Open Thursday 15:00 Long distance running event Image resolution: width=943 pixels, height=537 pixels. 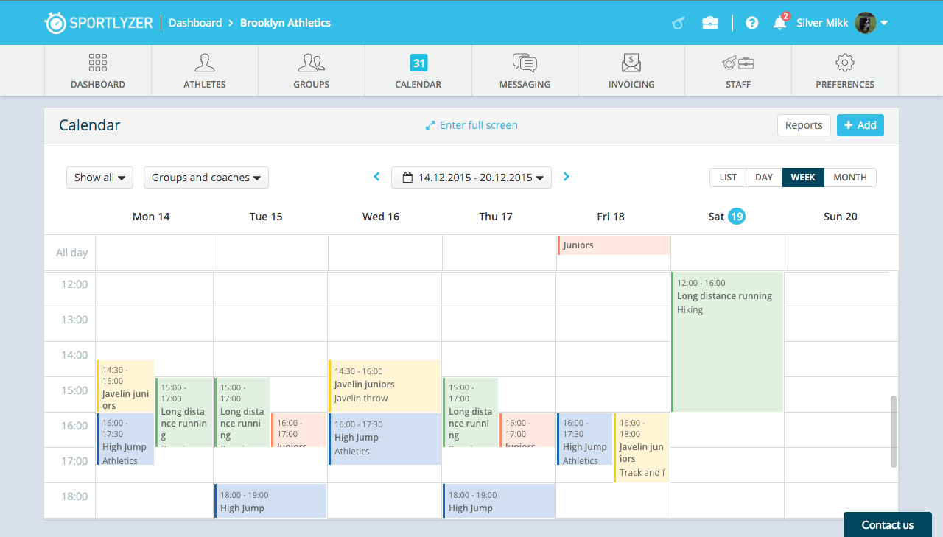(471, 413)
